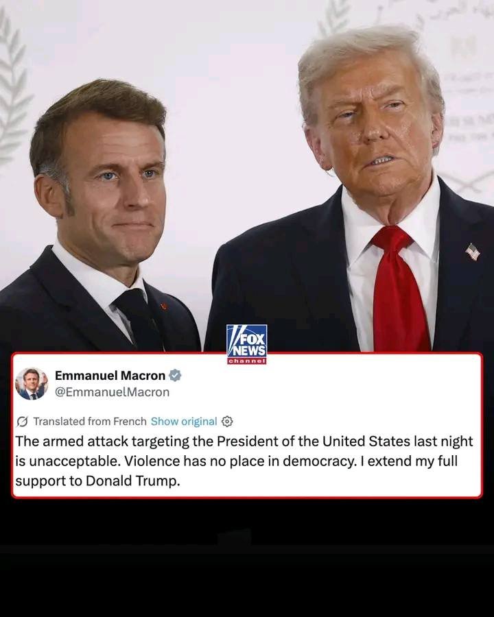Click the Fox News channel logo
The height and width of the screenshot is (617, 494).
pyautogui.click(x=246, y=344)
